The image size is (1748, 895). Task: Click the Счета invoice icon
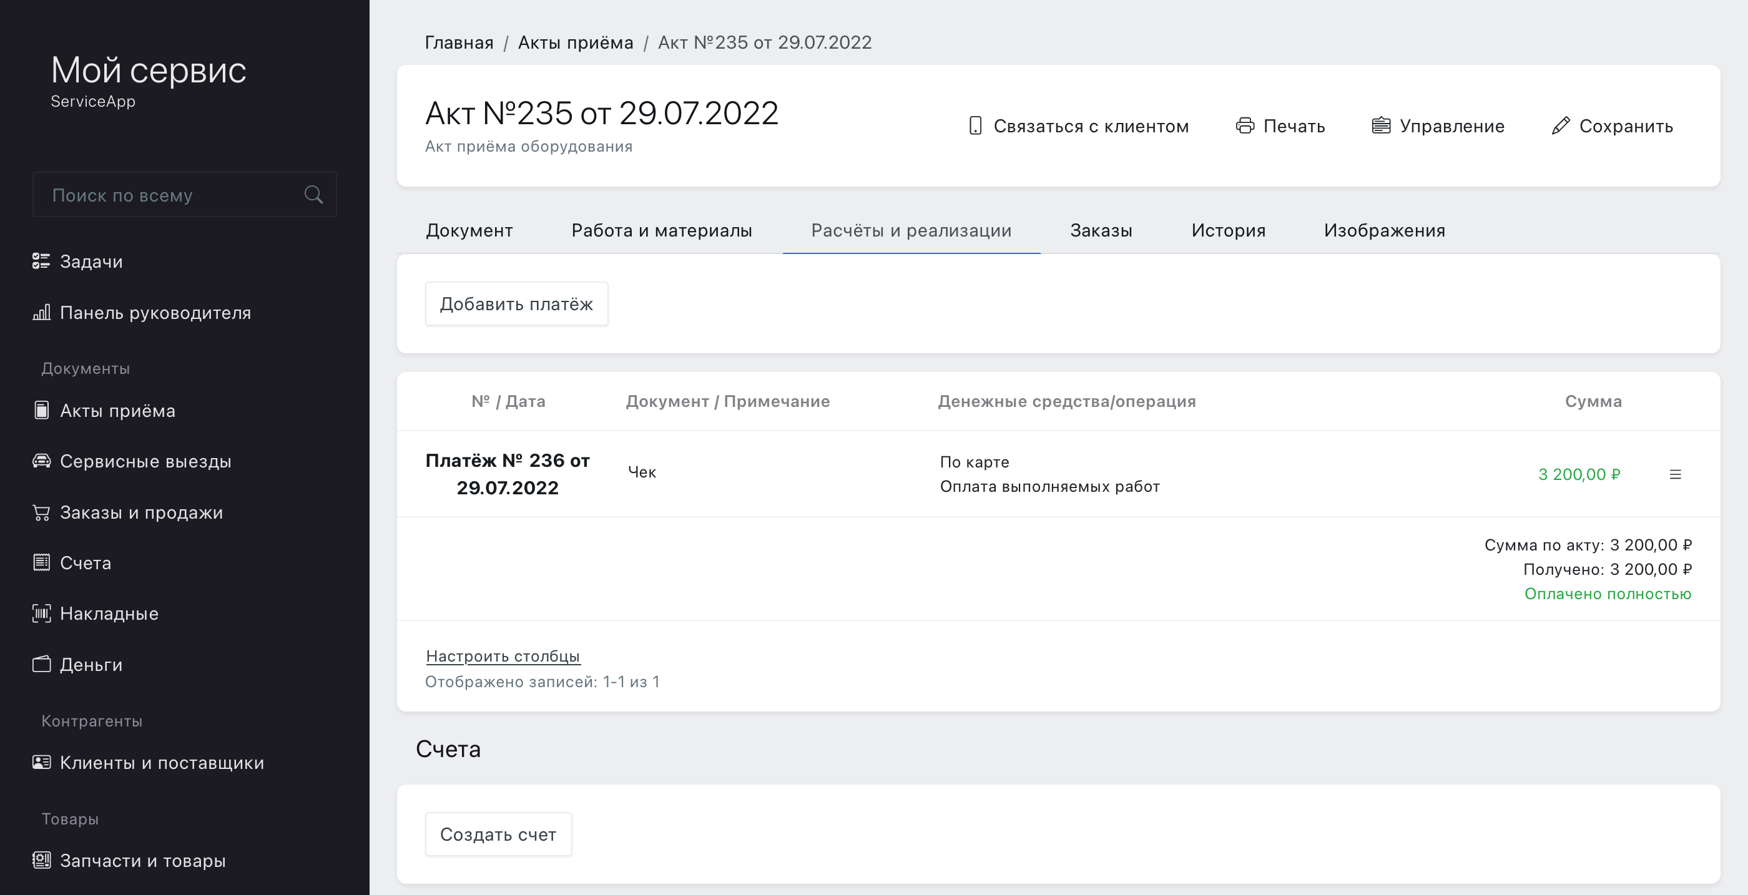(x=41, y=562)
